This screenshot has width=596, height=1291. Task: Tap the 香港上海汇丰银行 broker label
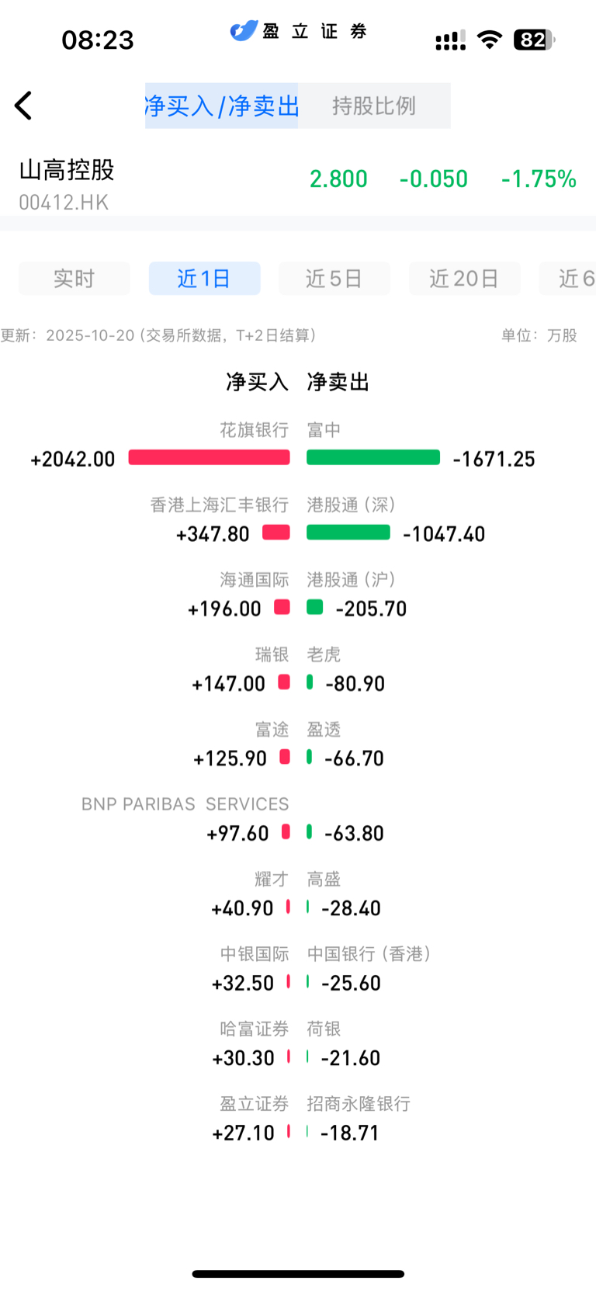[x=220, y=505]
